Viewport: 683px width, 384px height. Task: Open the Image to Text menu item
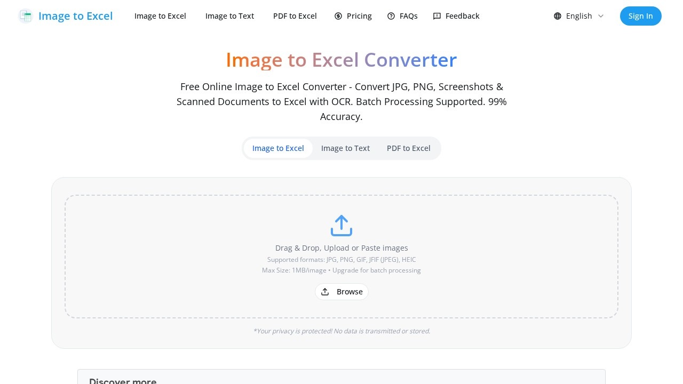pyautogui.click(x=229, y=16)
